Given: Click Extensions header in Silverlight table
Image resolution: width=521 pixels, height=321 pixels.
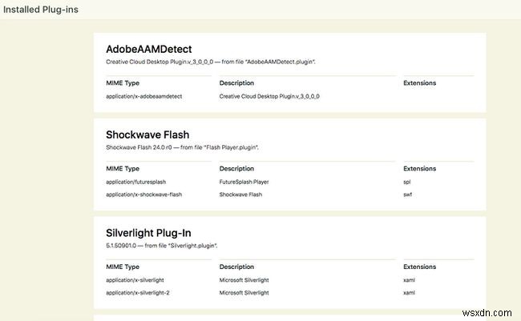Looking at the screenshot, I should coord(419,267).
